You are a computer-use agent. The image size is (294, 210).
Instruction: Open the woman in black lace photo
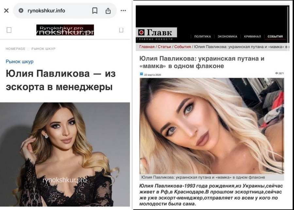65,154
